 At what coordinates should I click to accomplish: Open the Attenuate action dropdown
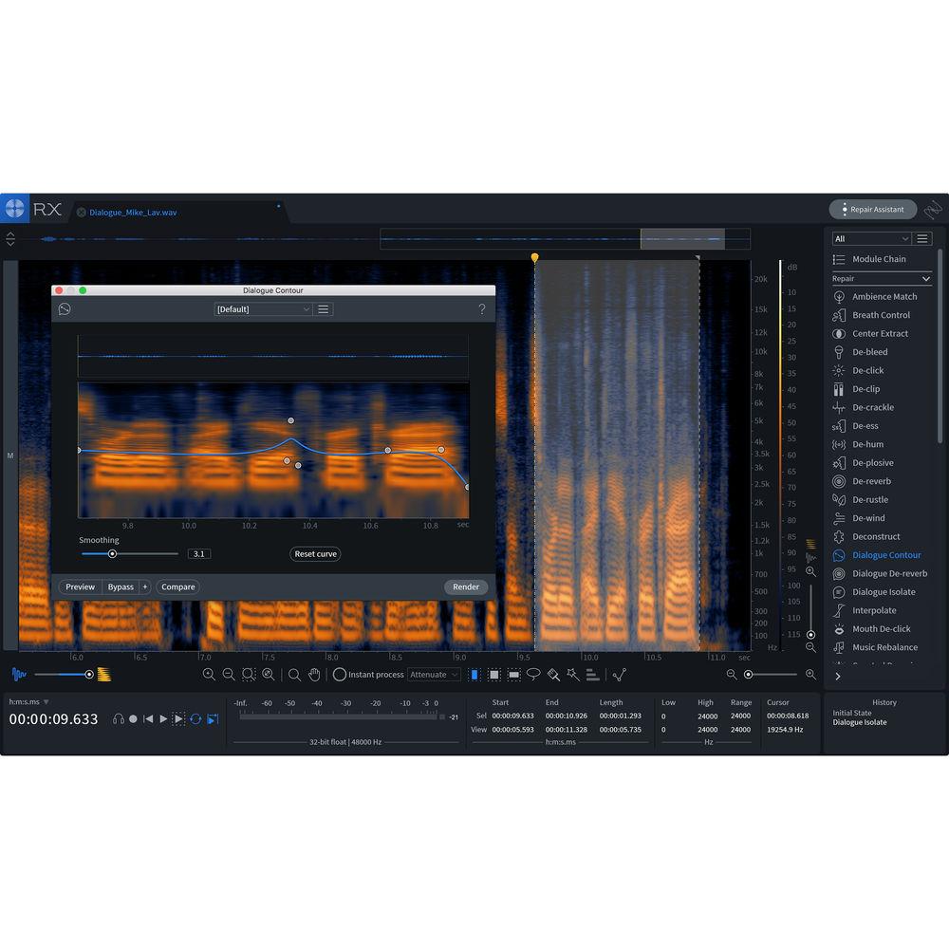[x=434, y=674]
